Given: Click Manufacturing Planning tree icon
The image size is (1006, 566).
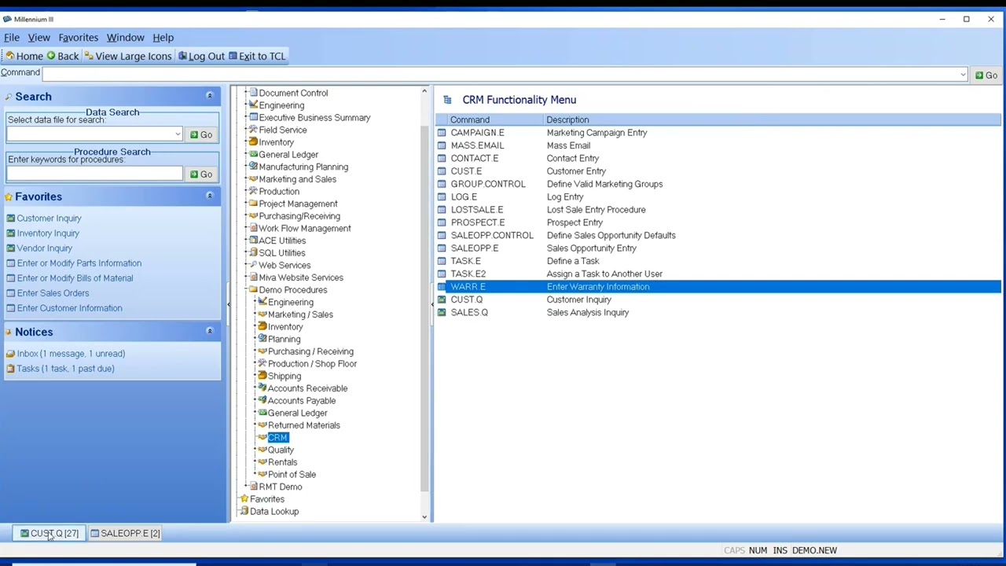Looking at the screenshot, I should coord(253,167).
